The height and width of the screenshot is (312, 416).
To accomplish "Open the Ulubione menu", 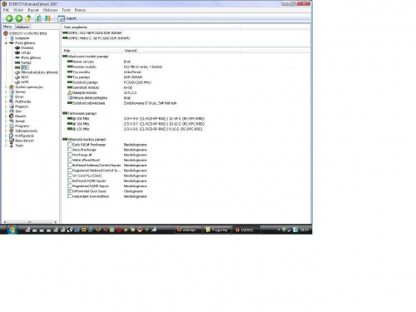I will 50,10.
